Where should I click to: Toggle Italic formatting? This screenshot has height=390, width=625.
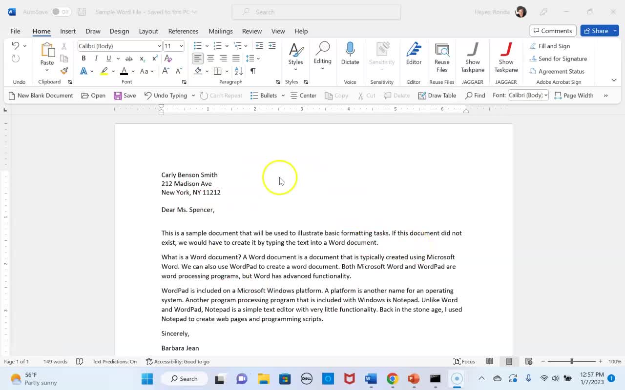tap(96, 58)
